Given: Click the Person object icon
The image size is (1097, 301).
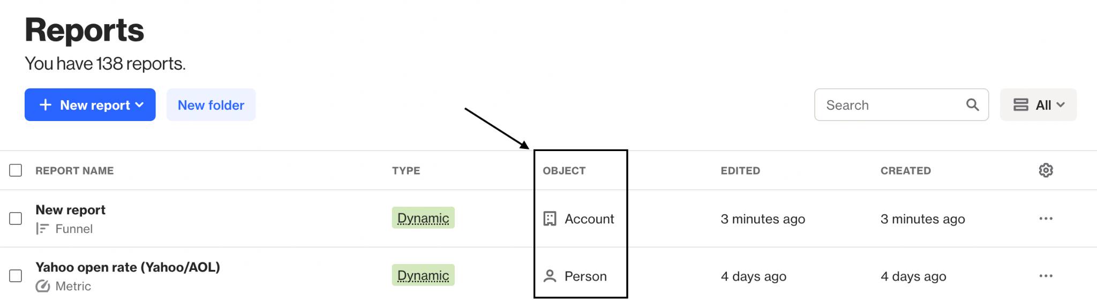Looking at the screenshot, I should pos(550,276).
